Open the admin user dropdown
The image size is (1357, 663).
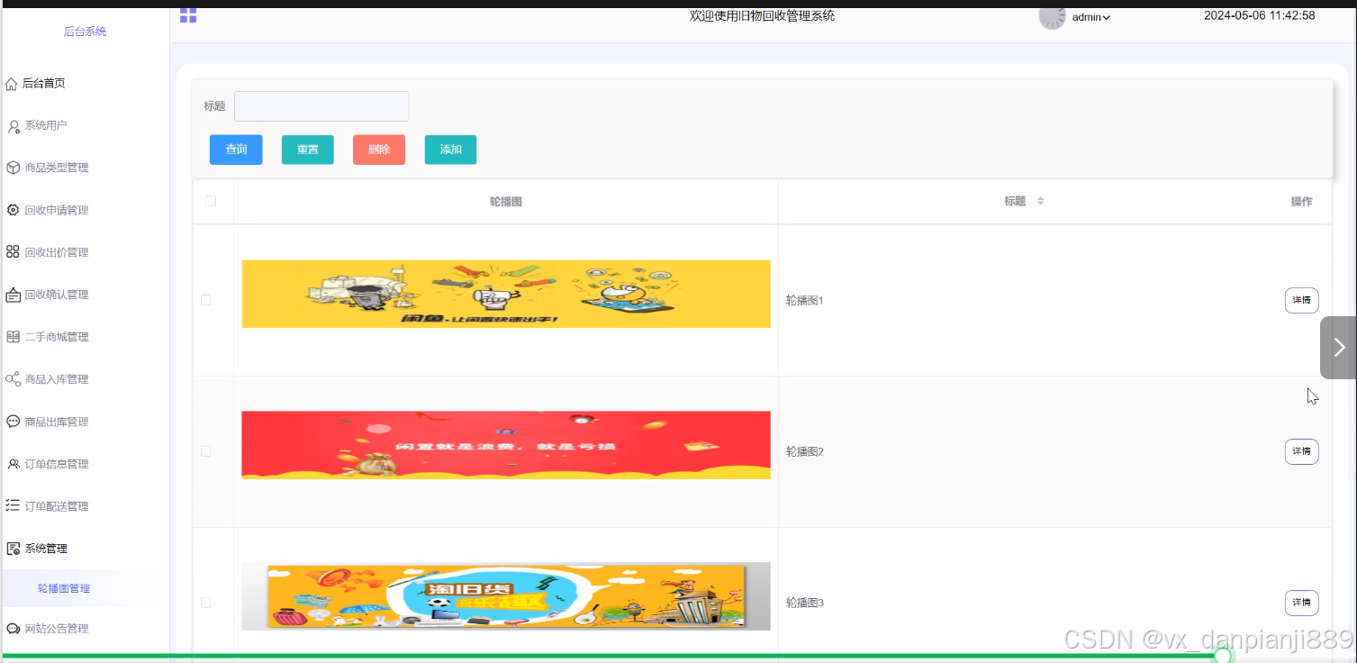1090,17
